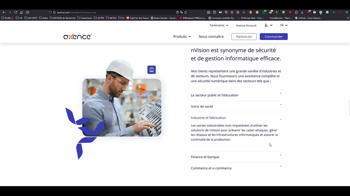Viewport: 350px width, 196px height.
Task: Open 10 Minute Mail bookmark
Action: tap(251, 18)
